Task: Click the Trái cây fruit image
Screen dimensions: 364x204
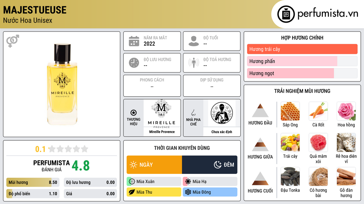Action: pos(290,142)
